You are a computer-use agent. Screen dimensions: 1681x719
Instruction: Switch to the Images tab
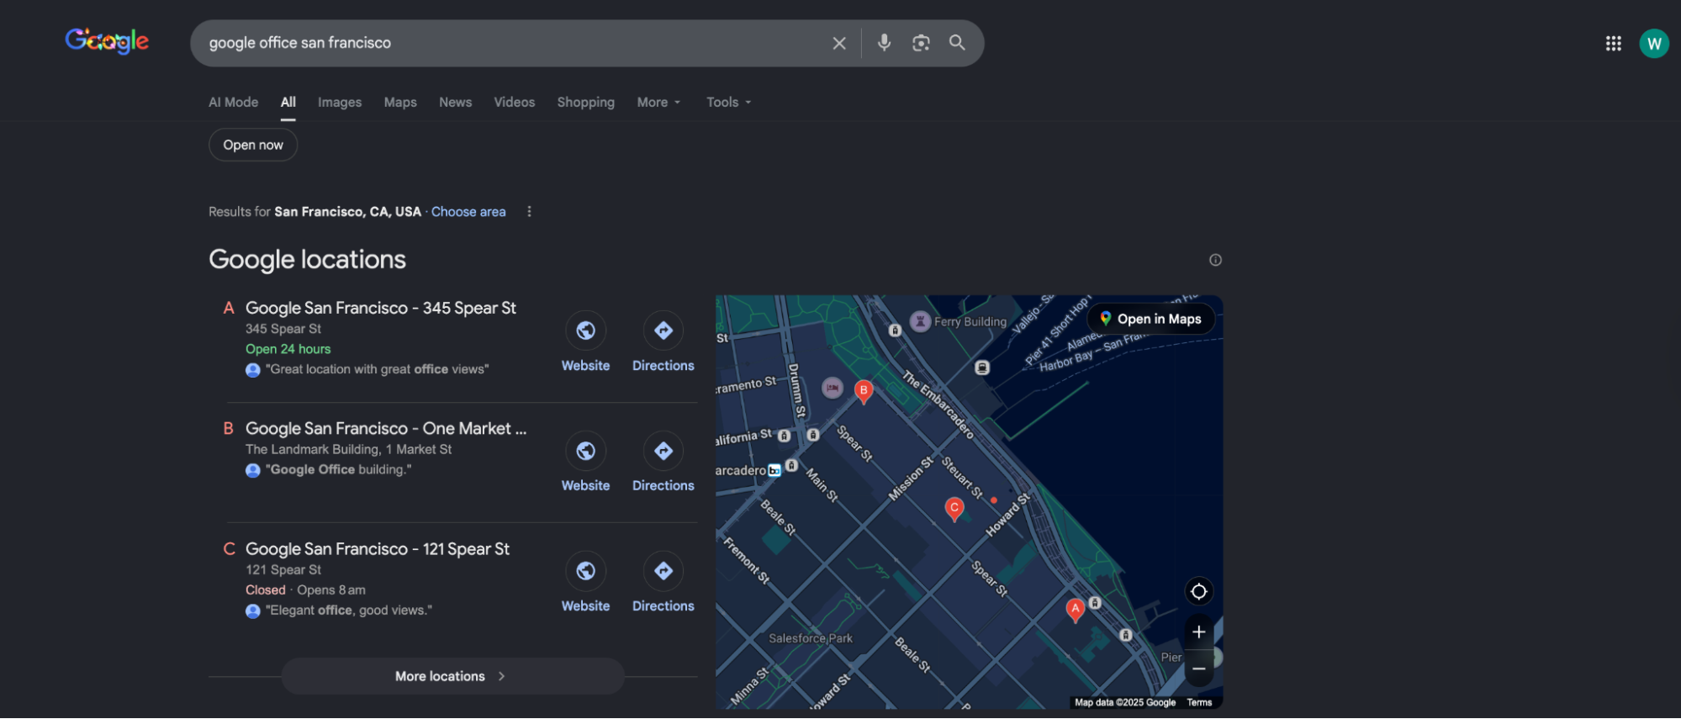coord(340,103)
